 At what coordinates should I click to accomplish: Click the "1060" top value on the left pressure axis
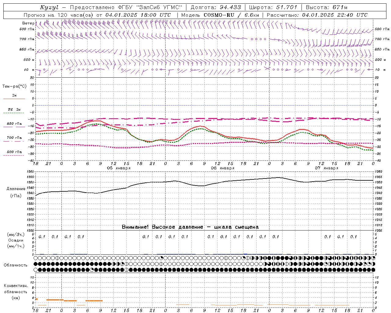coord(30,172)
